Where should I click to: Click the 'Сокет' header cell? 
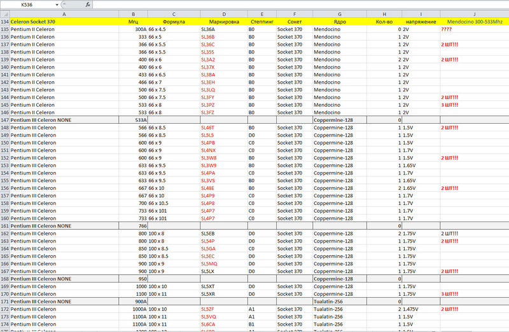coord(295,22)
